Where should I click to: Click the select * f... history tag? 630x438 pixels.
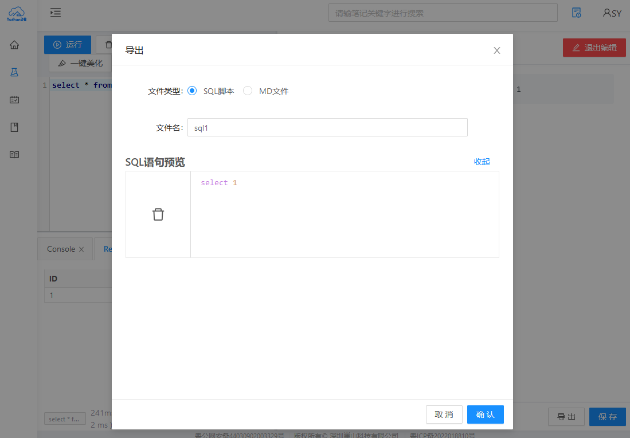tap(65, 419)
